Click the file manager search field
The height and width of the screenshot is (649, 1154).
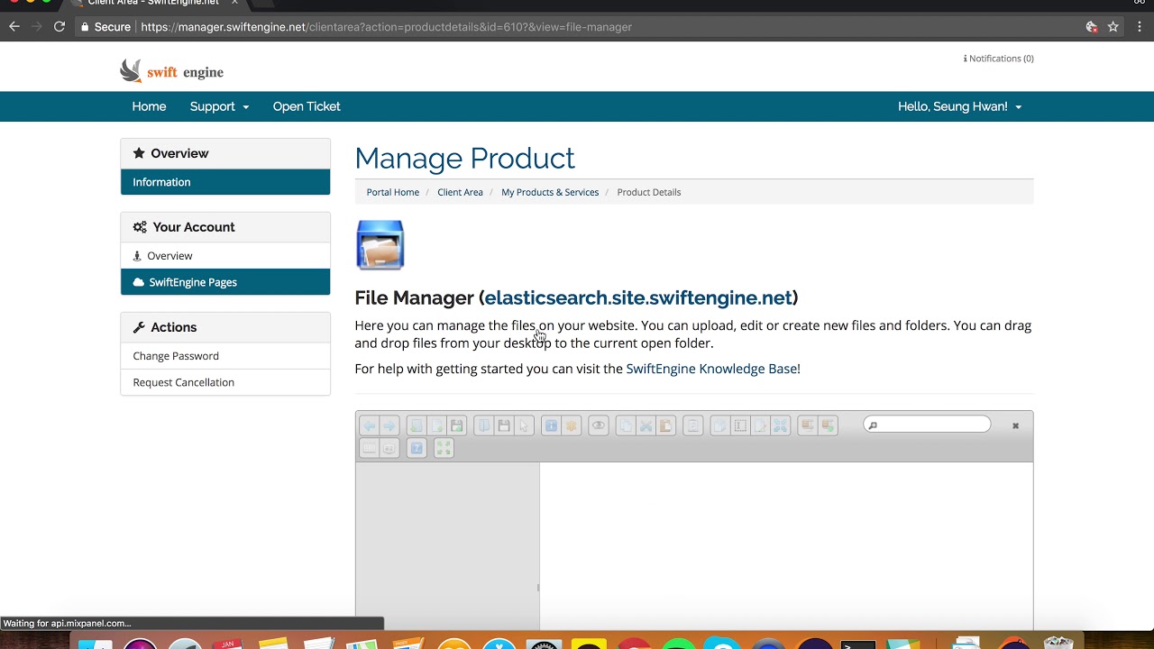(927, 425)
